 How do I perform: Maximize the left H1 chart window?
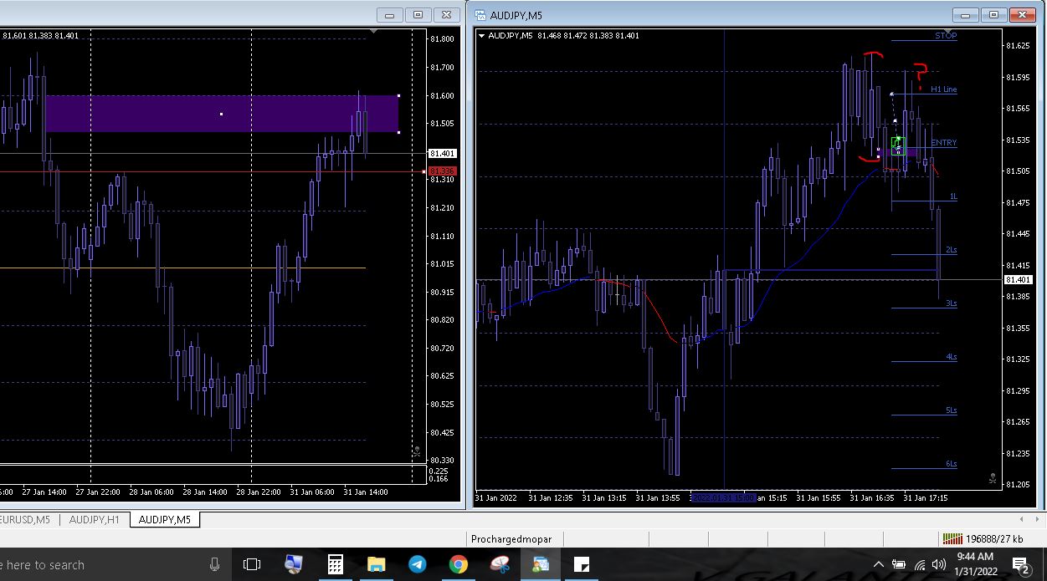[x=418, y=15]
